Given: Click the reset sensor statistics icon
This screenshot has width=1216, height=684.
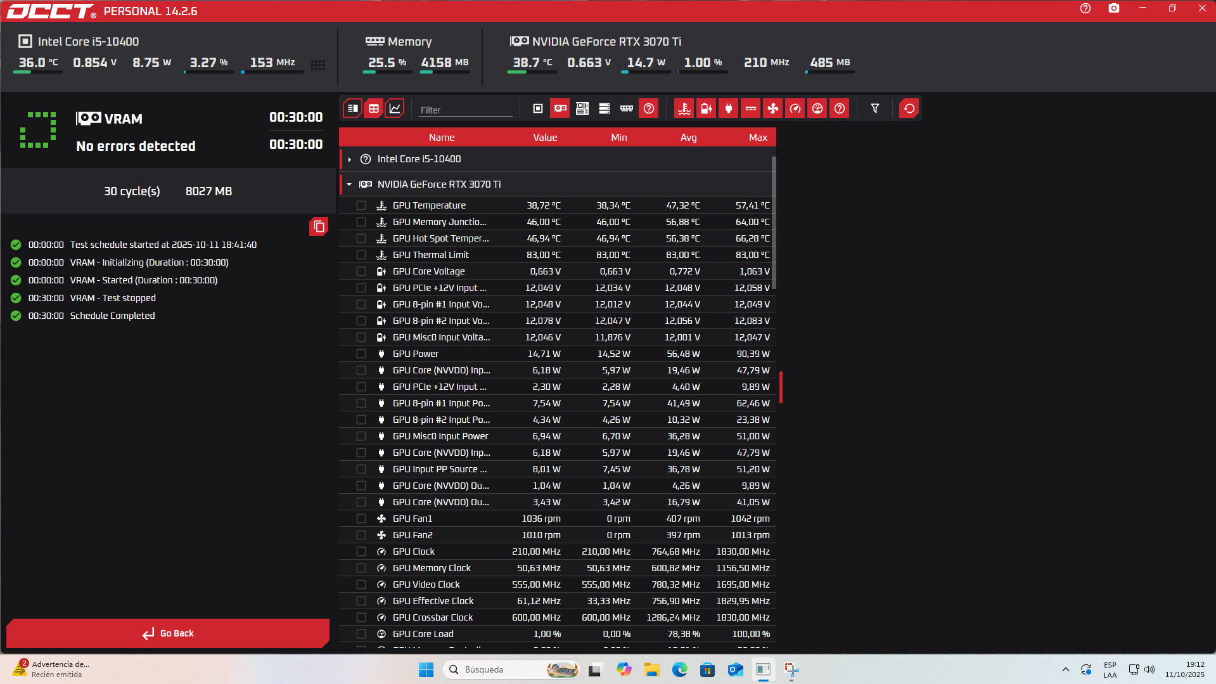Looking at the screenshot, I should coord(909,108).
